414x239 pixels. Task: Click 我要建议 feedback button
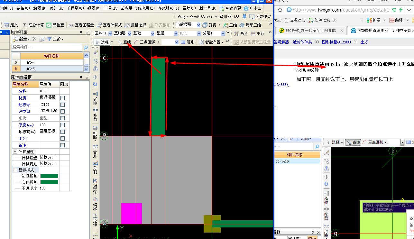[260, 16]
